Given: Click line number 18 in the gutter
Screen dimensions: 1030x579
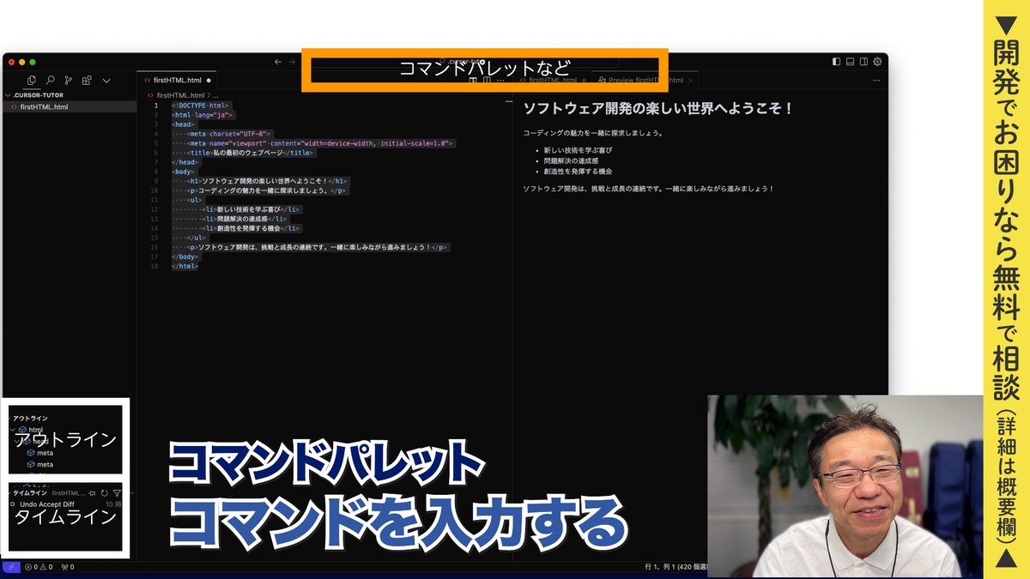Looking at the screenshot, I should point(154,266).
